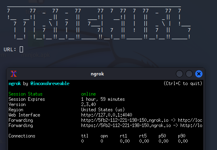Click '(Ctrl+C to quit)' text
The image size is (217, 150).
tap(183, 83)
